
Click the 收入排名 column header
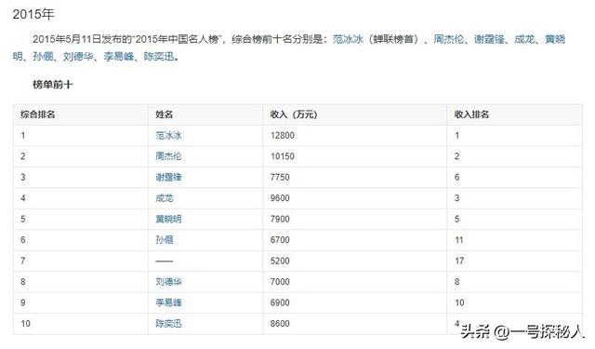tap(471, 114)
